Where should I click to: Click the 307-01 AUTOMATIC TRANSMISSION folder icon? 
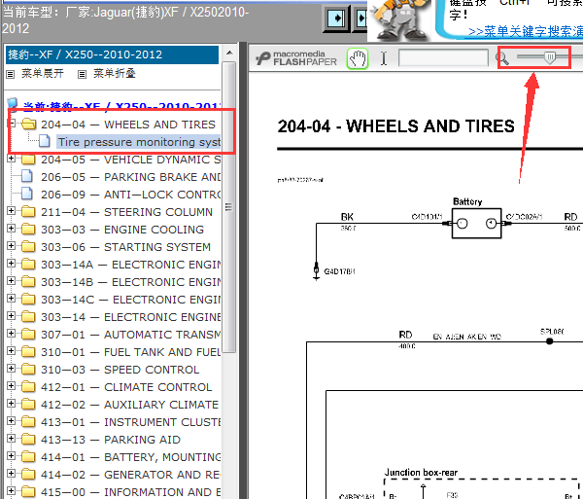pyautogui.click(x=28, y=334)
